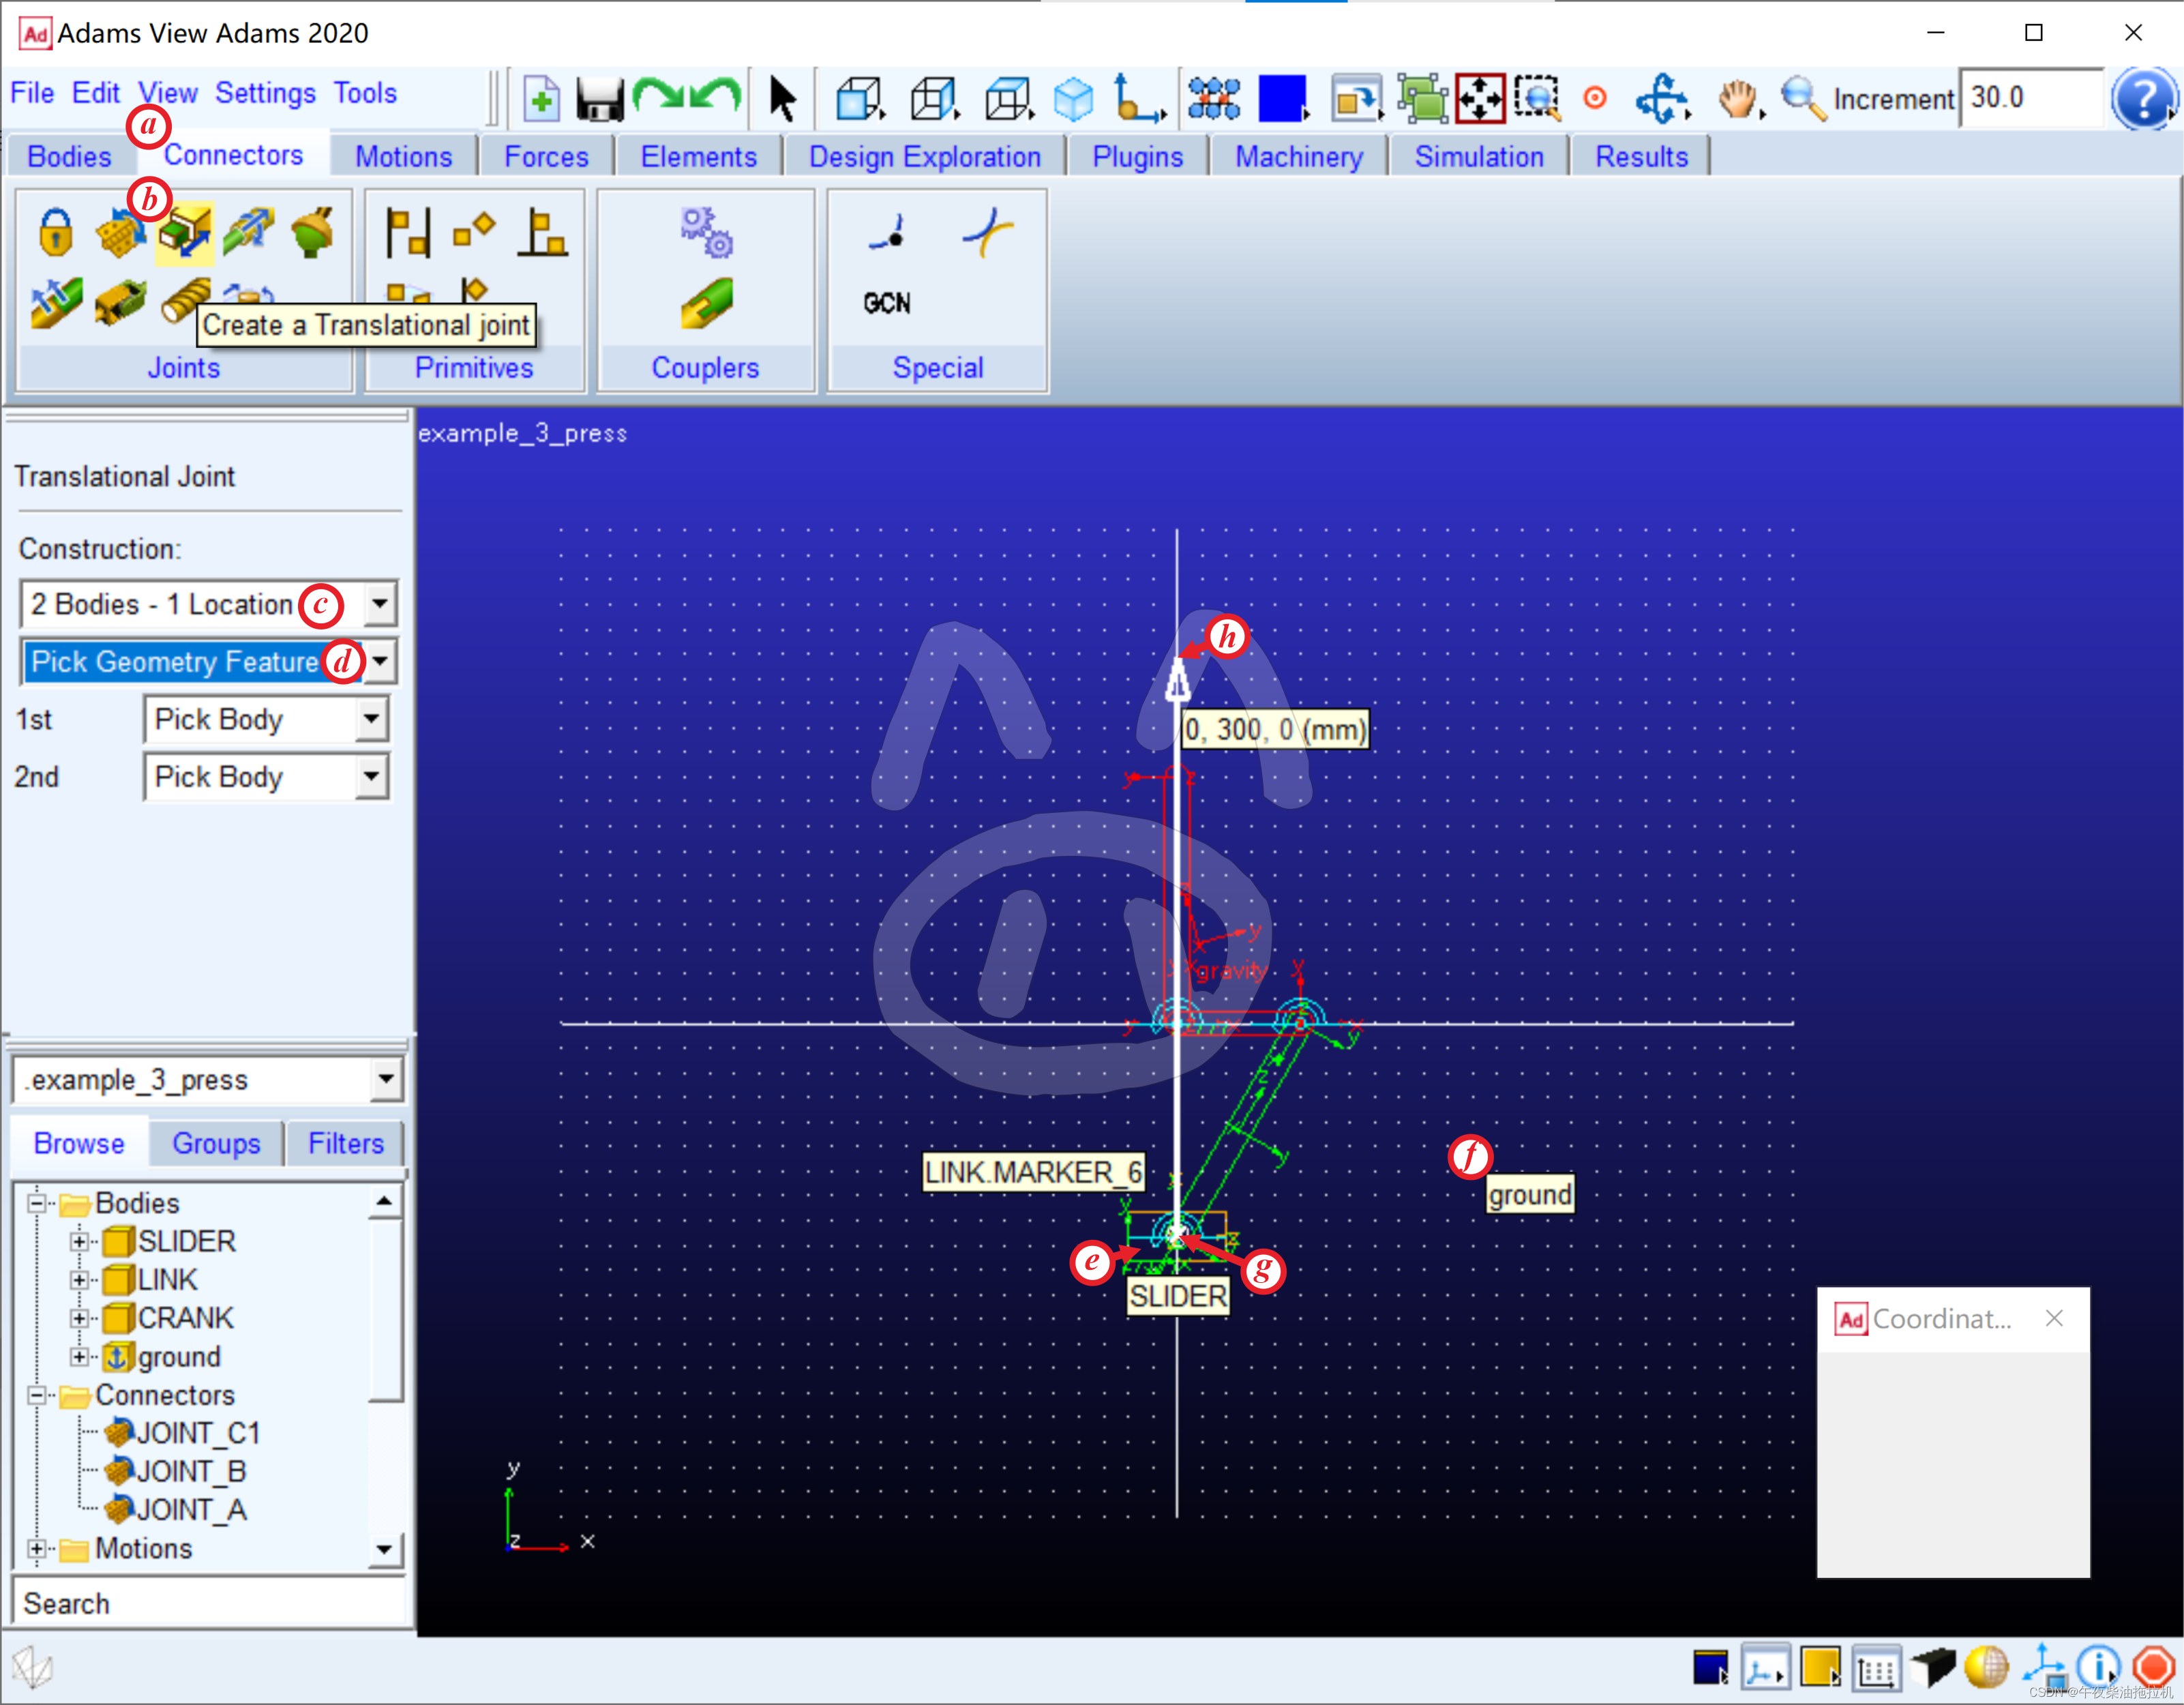Expand the CRANK body node
The height and width of the screenshot is (1705, 2184).
78,1319
